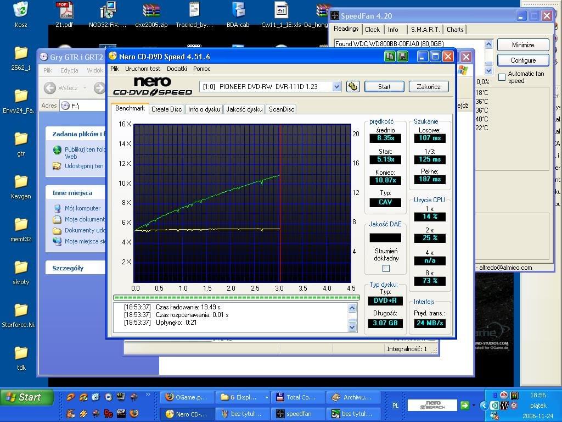Open the NOD32.FiX installer icon
The width and height of the screenshot is (562, 422).
point(108,14)
